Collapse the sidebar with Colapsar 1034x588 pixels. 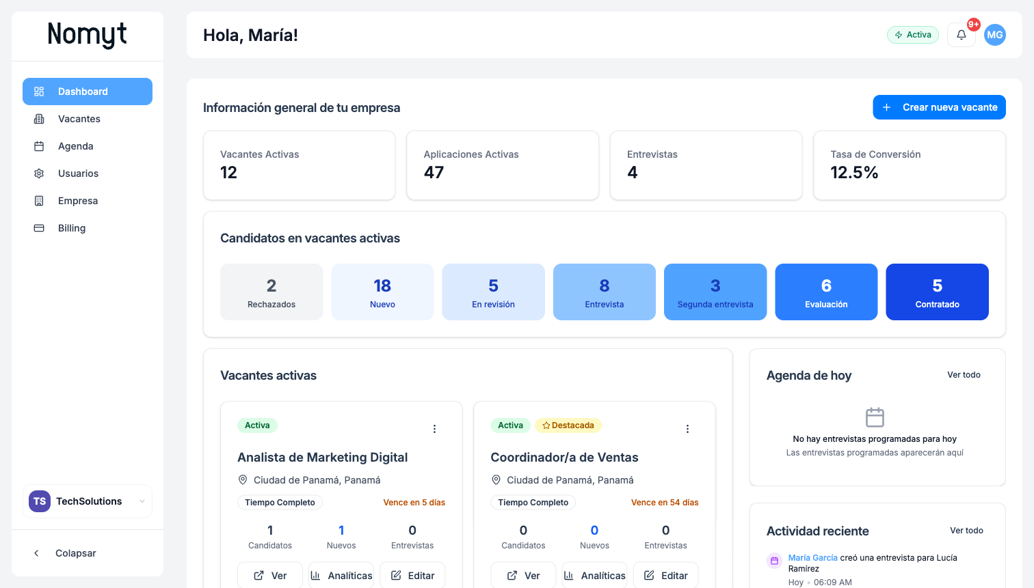[x=75, y=553]
